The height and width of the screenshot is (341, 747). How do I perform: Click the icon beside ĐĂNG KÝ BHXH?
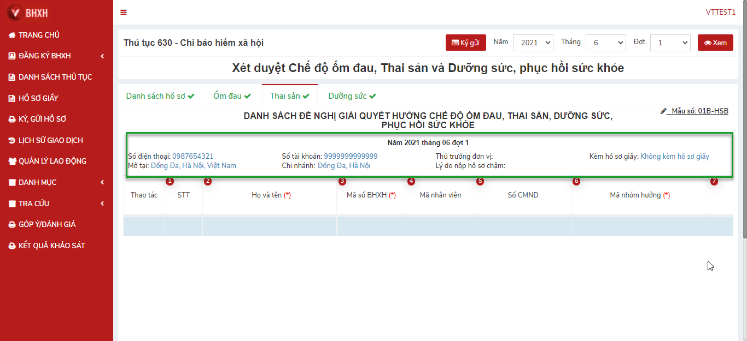(x=11, y=56)
